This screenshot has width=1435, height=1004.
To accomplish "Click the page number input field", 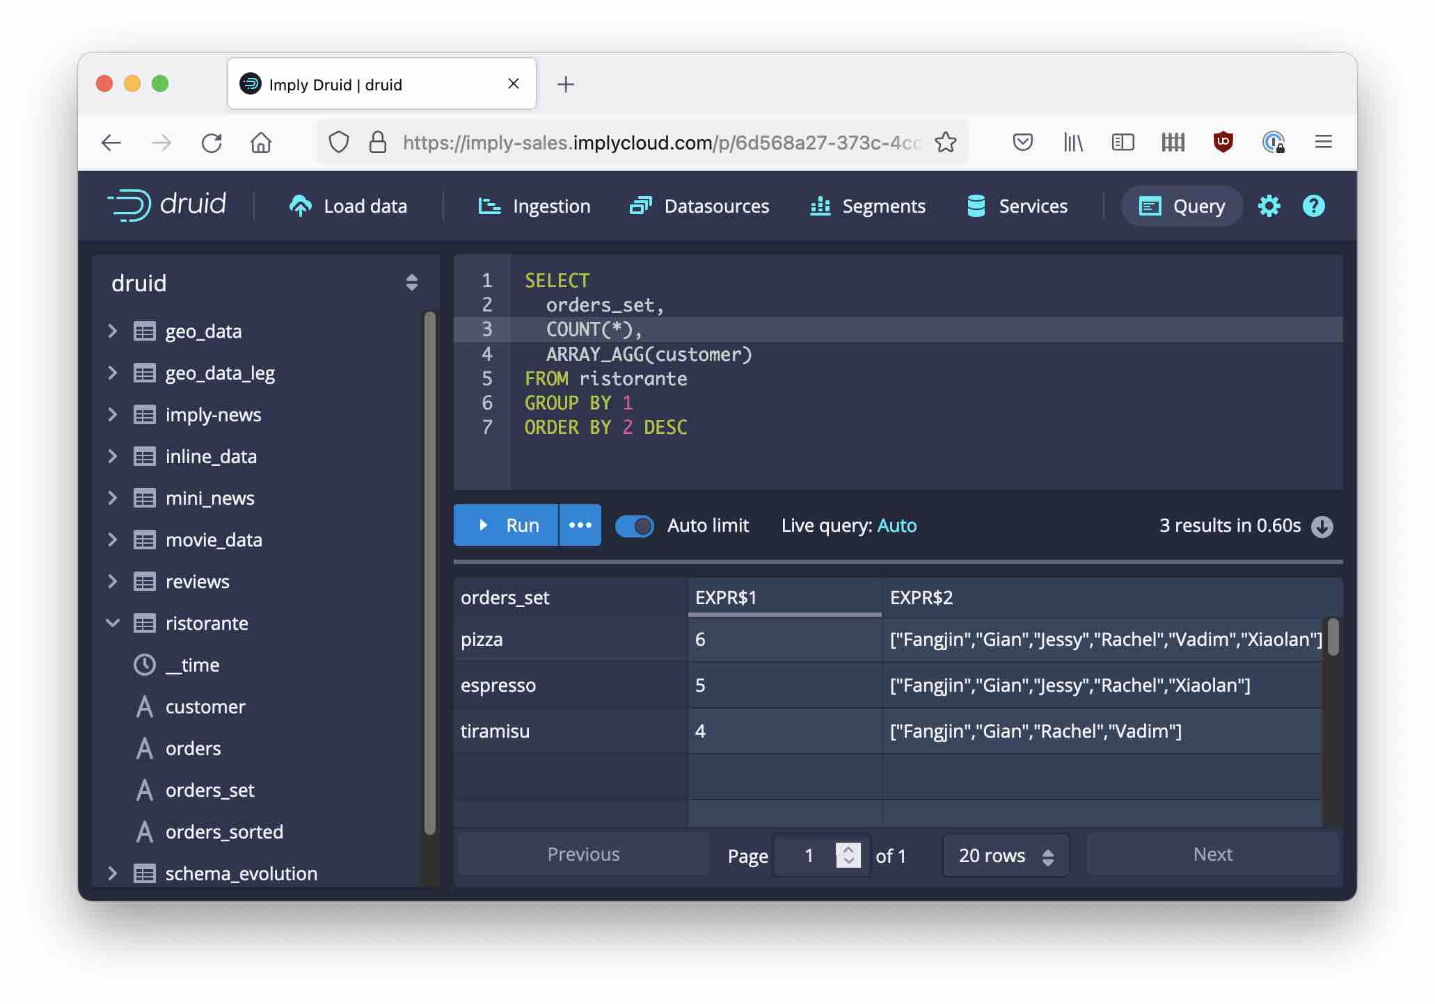I will pos(808,856).
